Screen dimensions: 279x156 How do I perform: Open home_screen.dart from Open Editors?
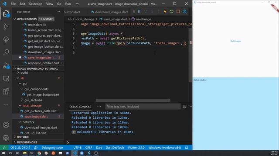pos(41,30)
